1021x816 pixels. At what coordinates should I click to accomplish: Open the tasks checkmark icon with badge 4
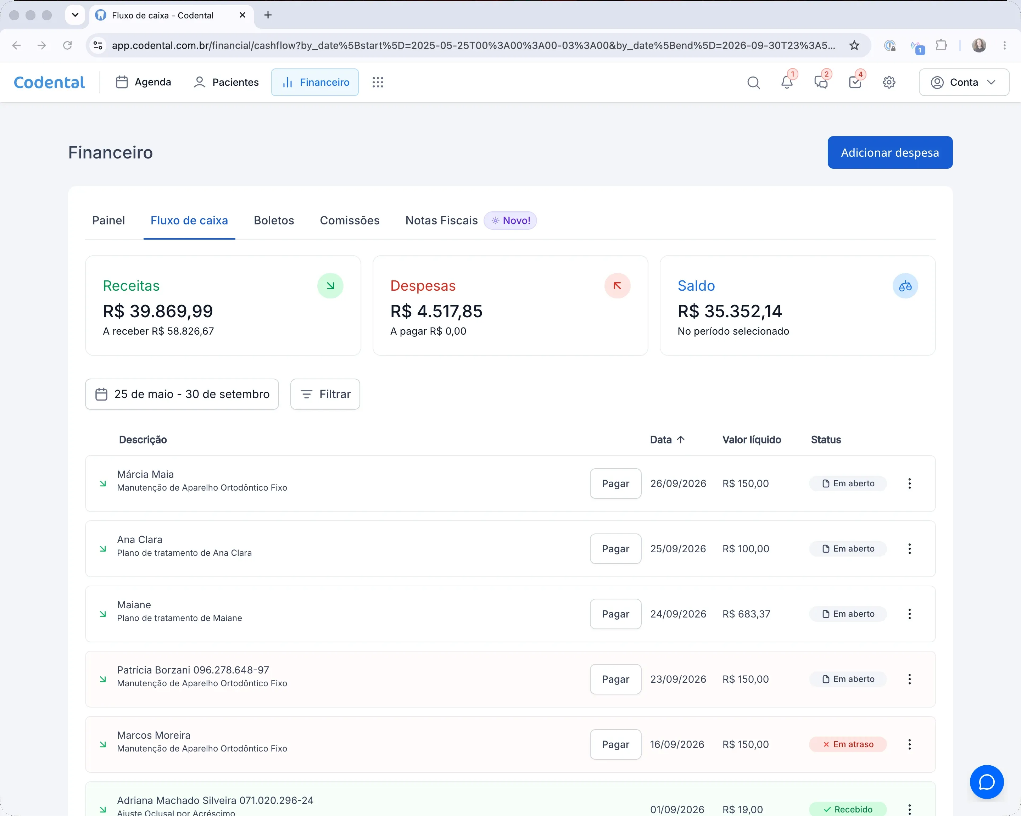pyautogui.click(x=855, y=82)
